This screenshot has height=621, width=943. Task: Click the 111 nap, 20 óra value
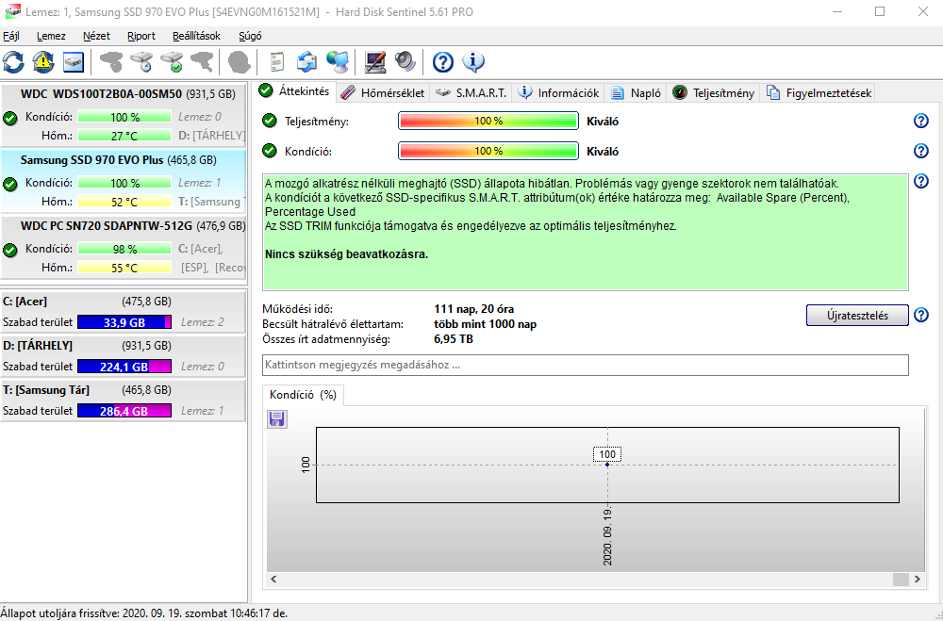pos(474,310)
